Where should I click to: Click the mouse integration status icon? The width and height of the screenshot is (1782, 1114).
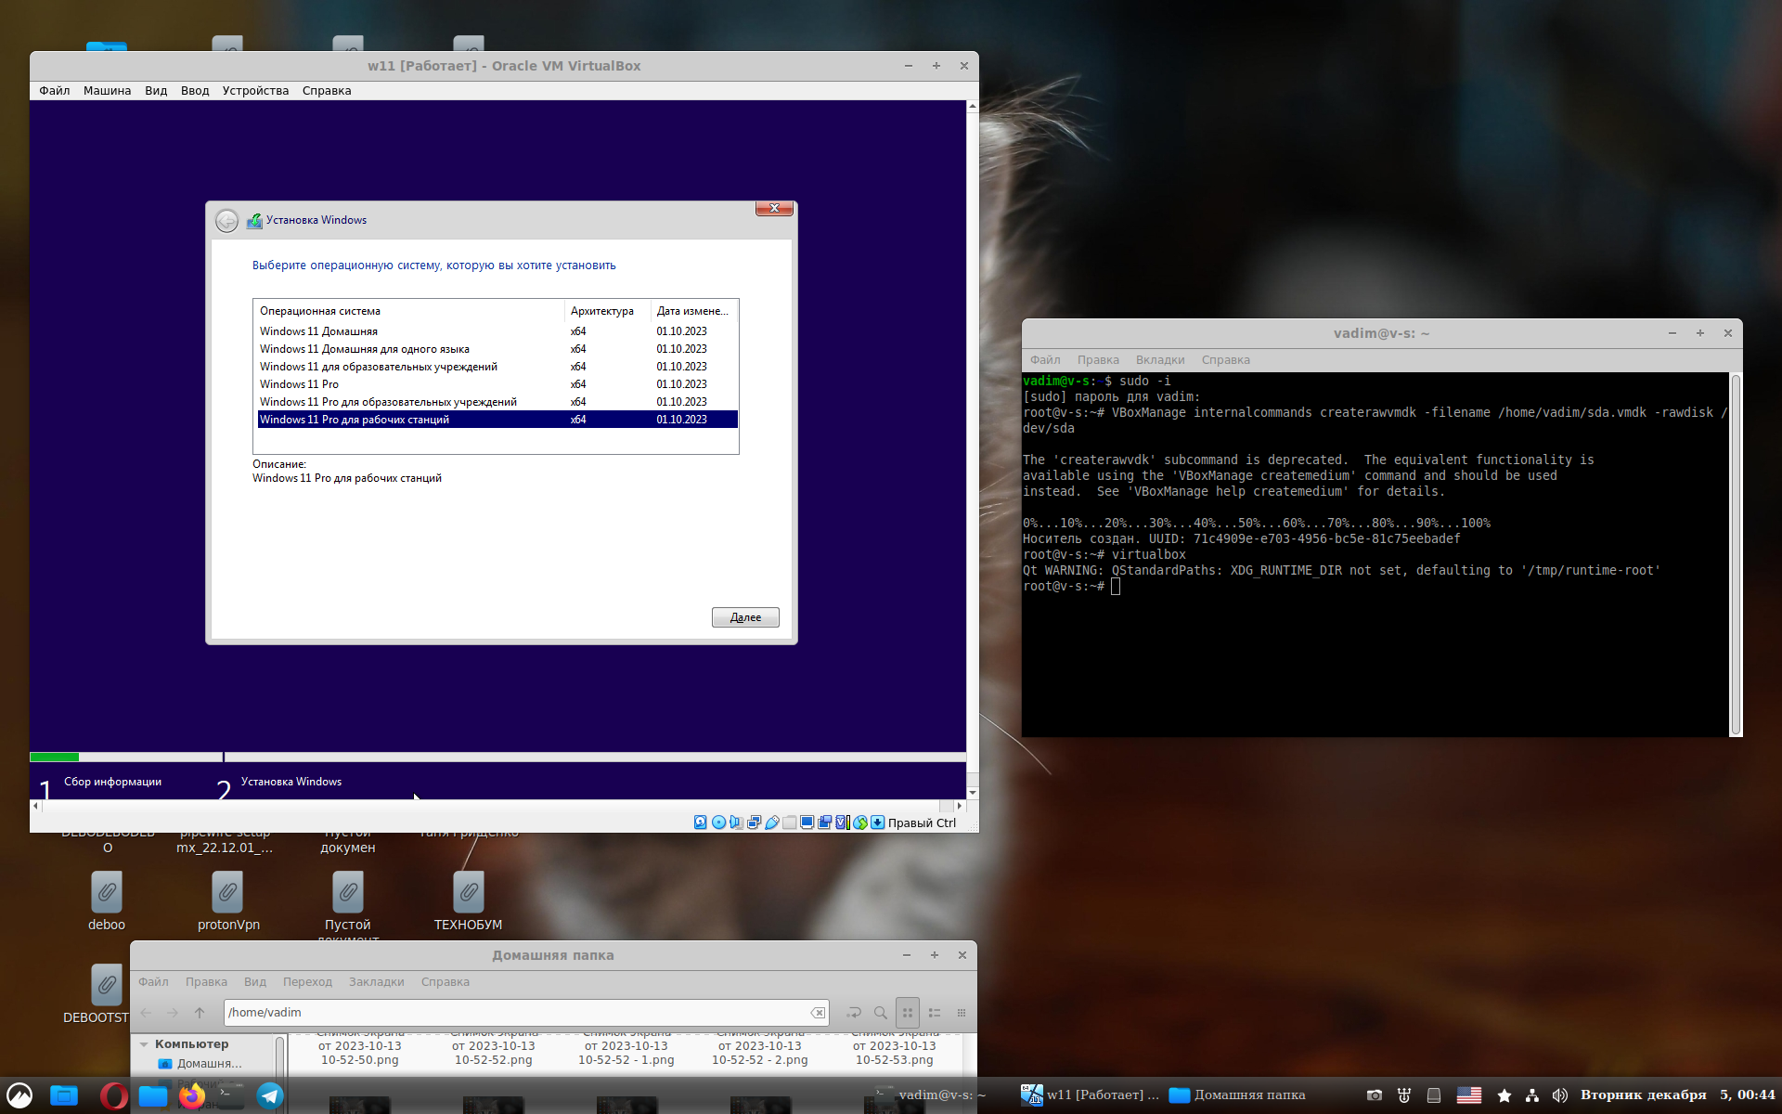(860, 823)
